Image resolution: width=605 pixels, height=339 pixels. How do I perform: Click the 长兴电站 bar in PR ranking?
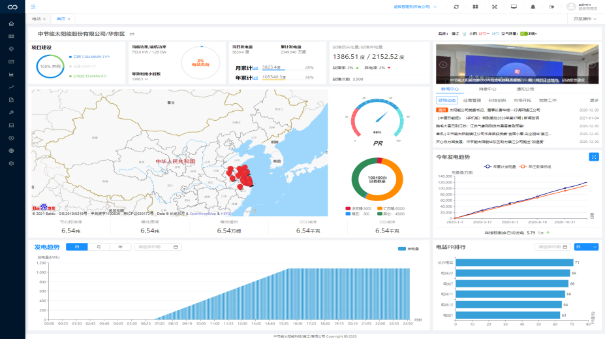click(514, 263)
